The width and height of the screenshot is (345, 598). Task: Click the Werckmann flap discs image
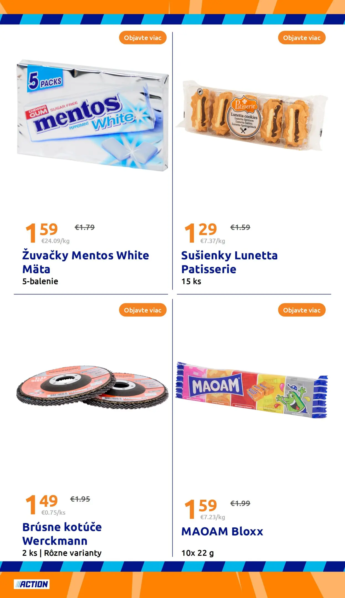[92, 387]
